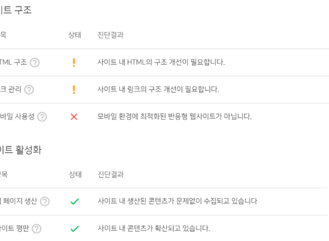This screenshot has height=241, width=329.
Task: Open the help icon next to HTML 구조
Action: [35, 62]
